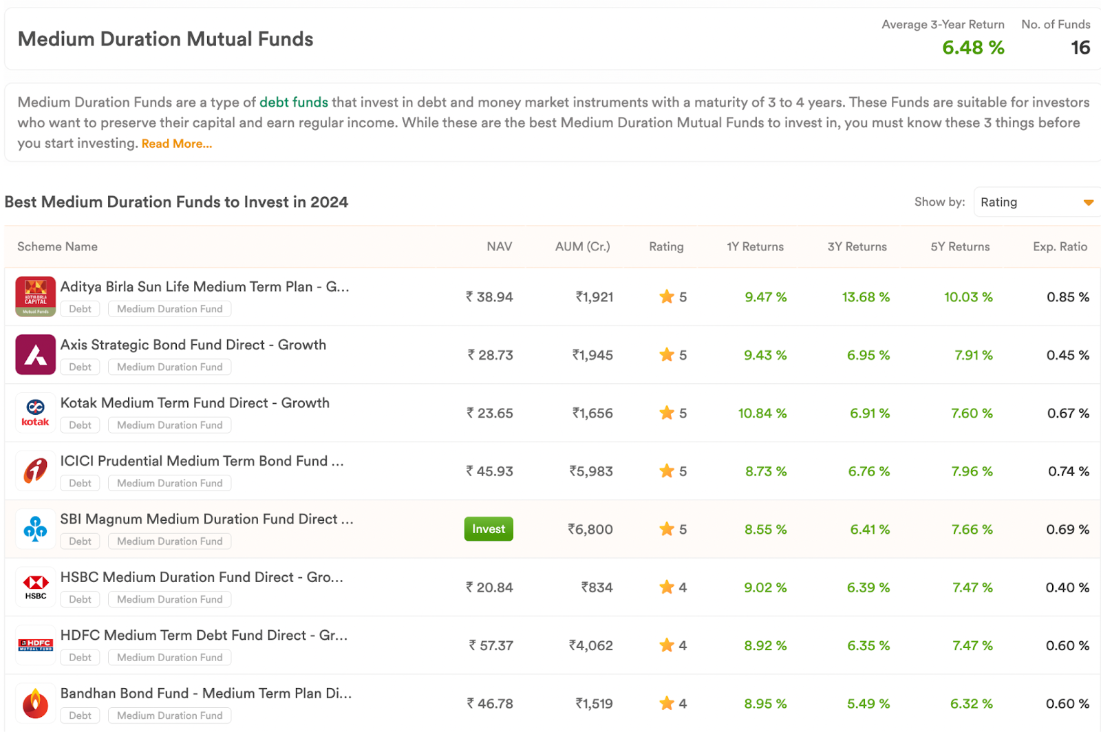Click Debt tag under HSBC Medium Duration Fund
Screen dimensions: 1101x732
80,599
